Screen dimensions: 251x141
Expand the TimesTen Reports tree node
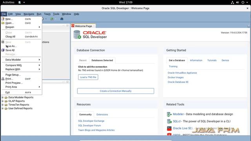tap(2, 105)
